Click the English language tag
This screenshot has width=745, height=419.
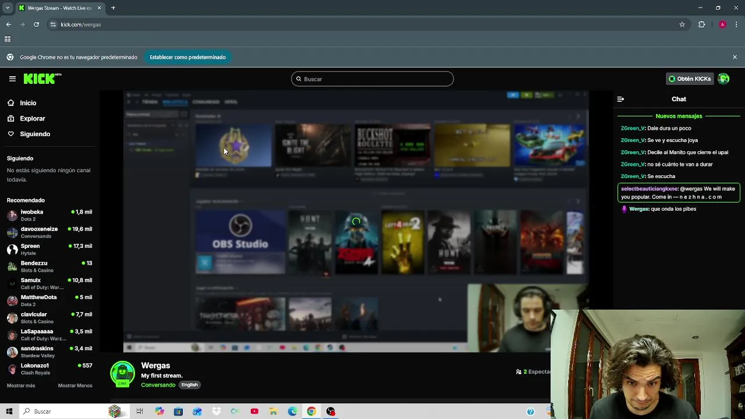[x=189, y=385]
